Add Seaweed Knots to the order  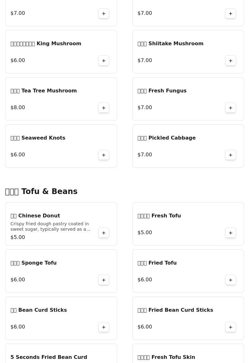tap(104, 155)
